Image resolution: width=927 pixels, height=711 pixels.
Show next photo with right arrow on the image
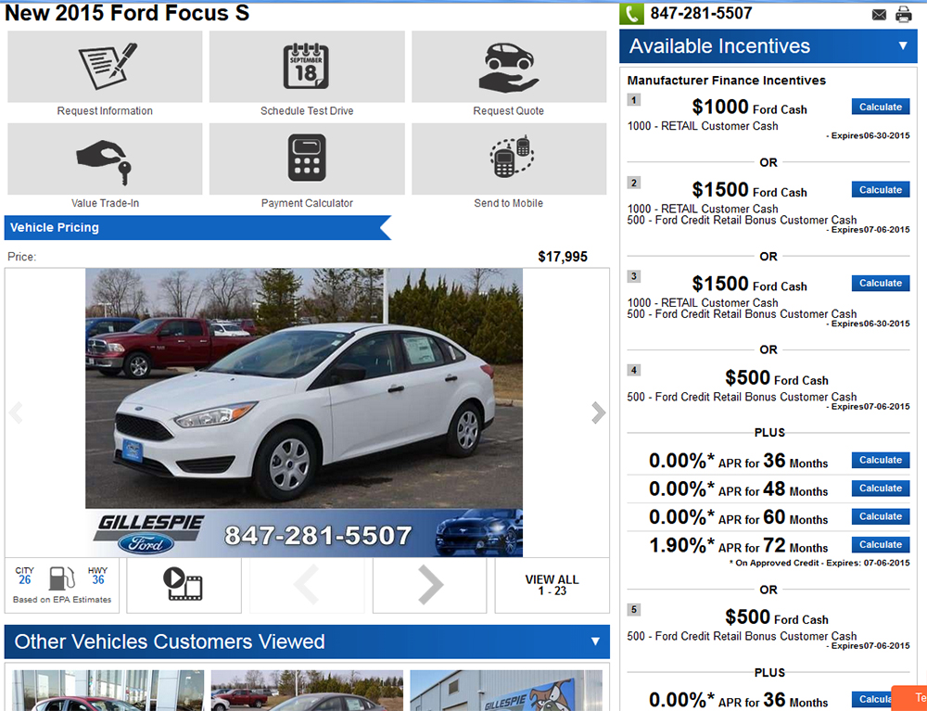pos(598,413)
